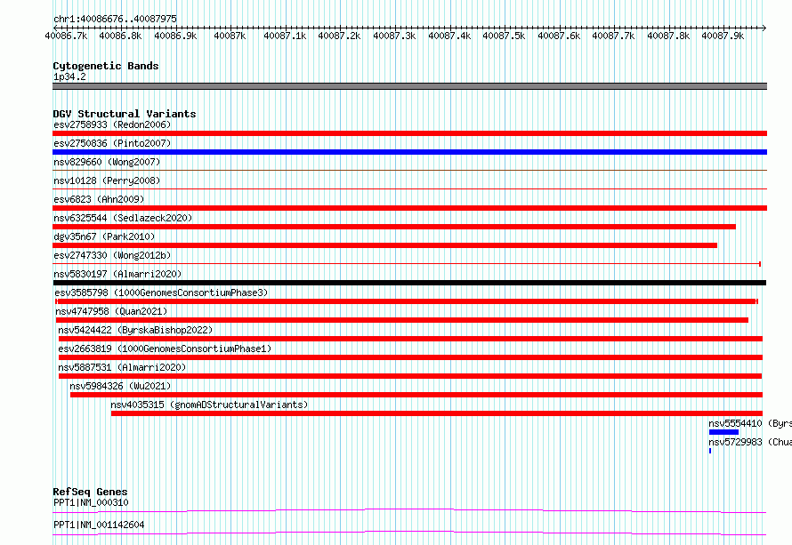792x545 pixels.
Task: Click the red bar for nsv5887531
Action: 410,376
